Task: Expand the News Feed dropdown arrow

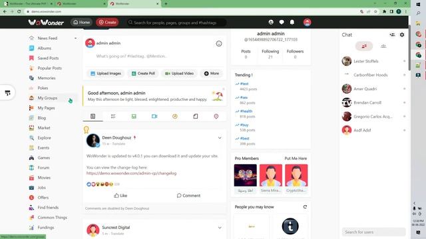Action: pyautogui.click(x=75, y=39)
